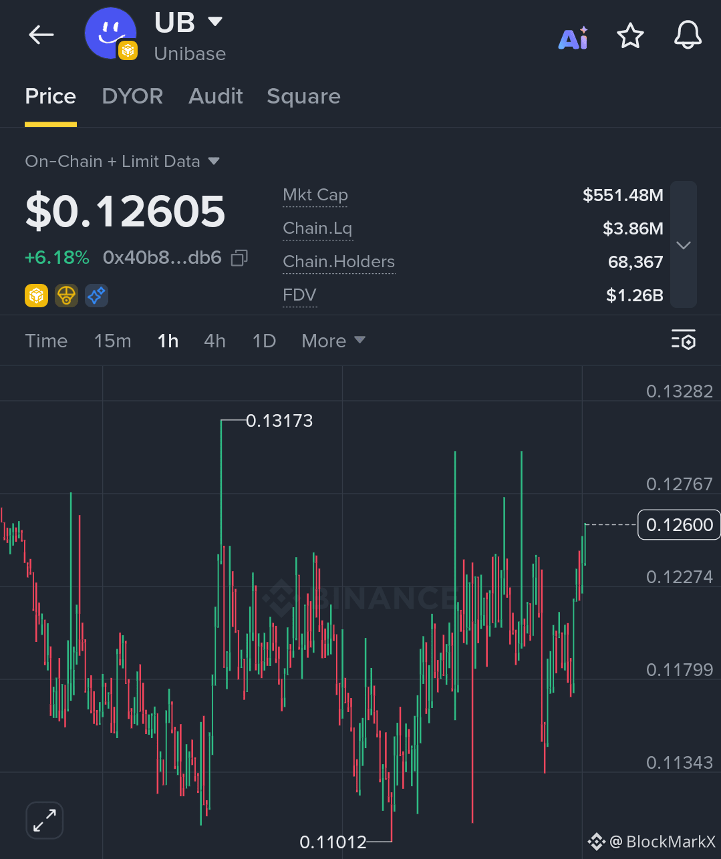Image resolution: width=721 pixels, height=859 pixels.
Task: Tap the 0.12767 axis label
Action: coord(680,484)
